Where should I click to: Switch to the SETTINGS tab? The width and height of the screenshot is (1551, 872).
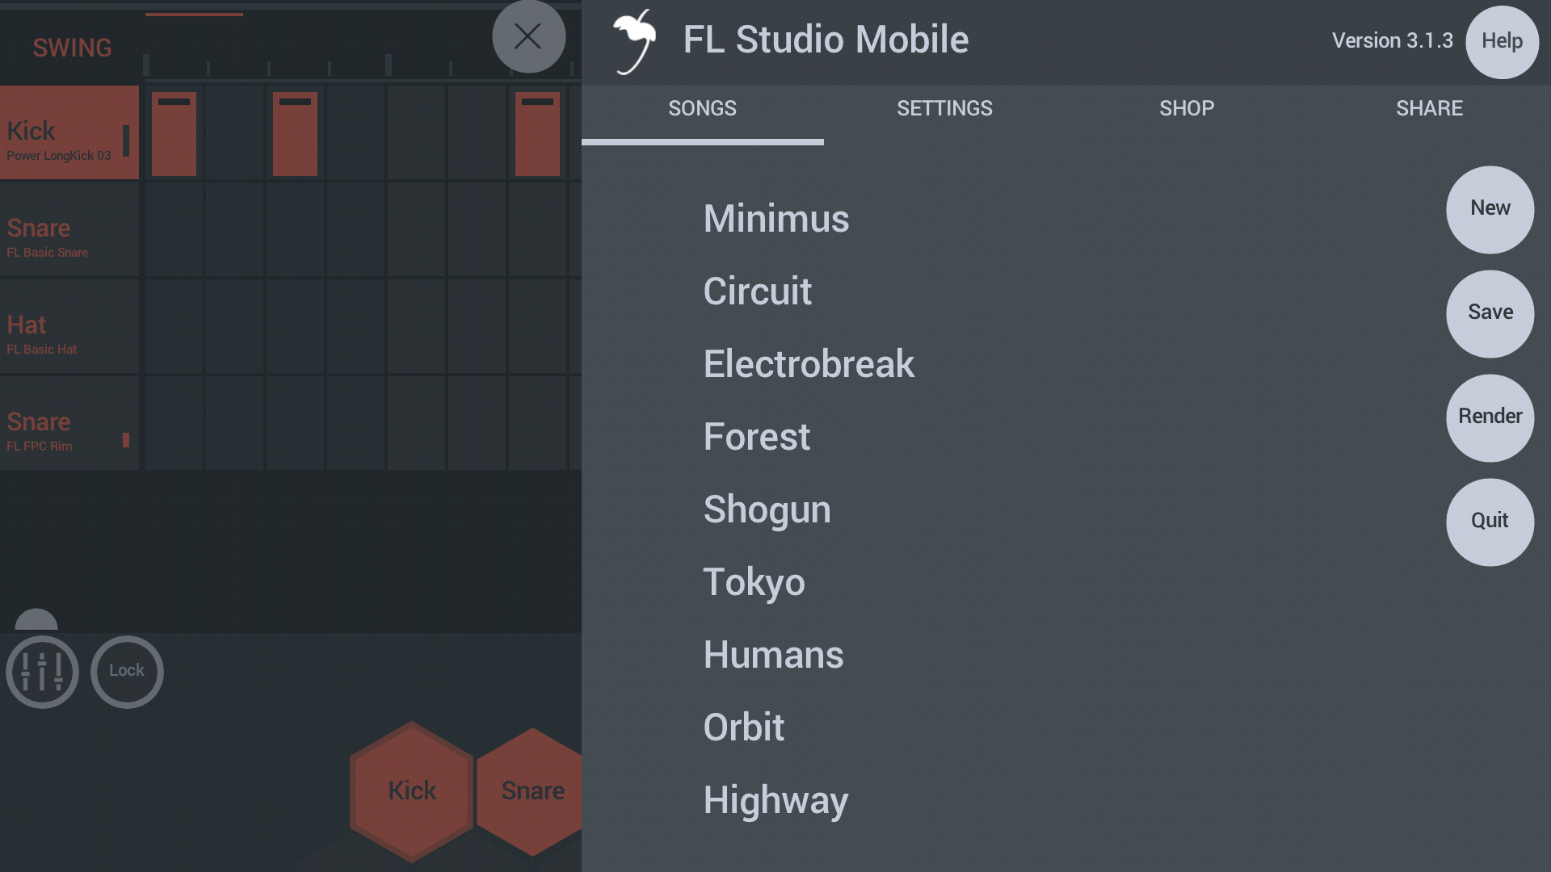pos(944,109)
